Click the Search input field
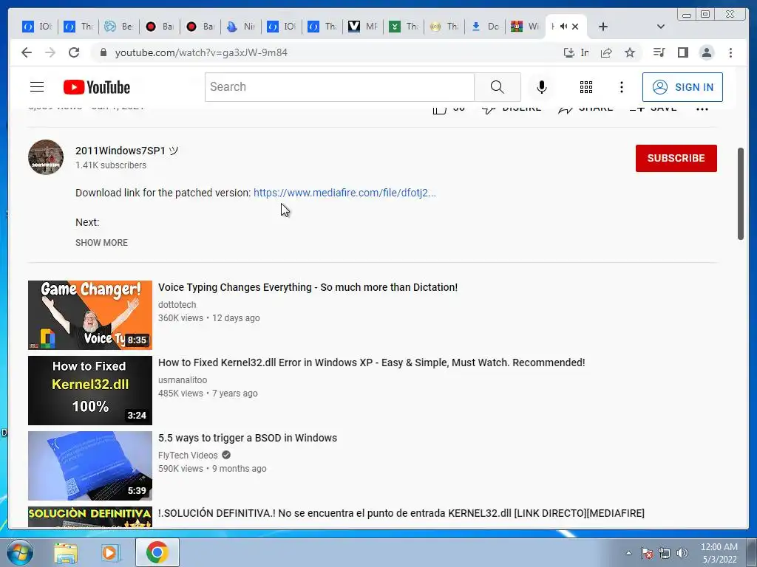 tap(339, 87)
